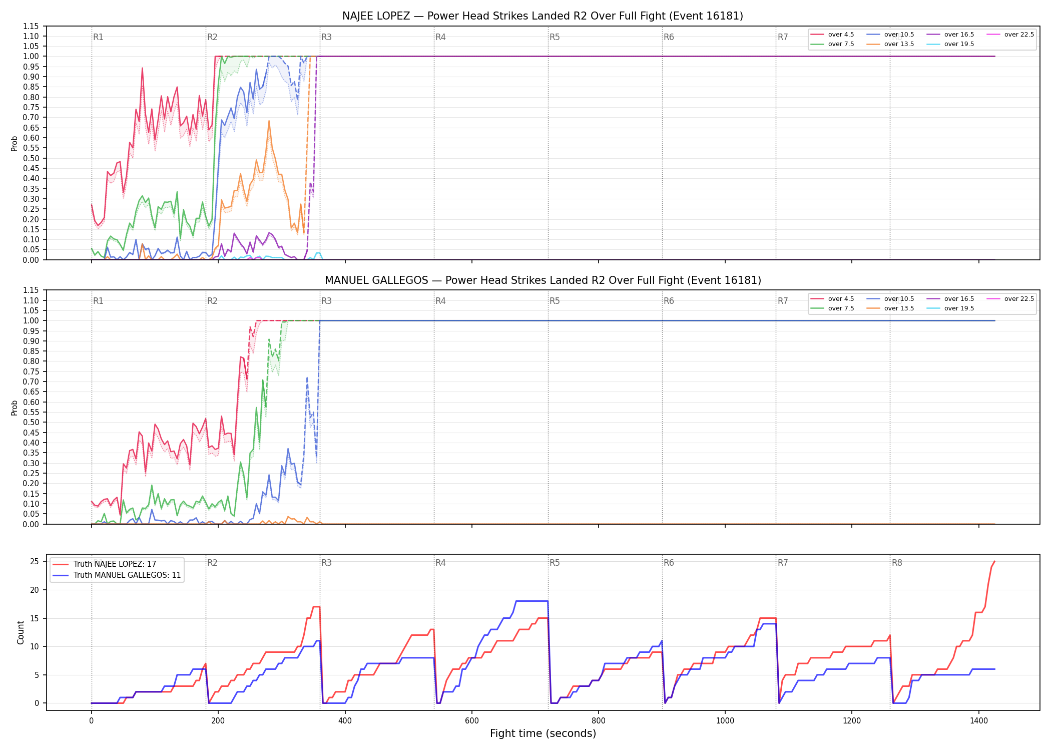Click R2 round marker in Najee Lopez chart
The image size is (1051, 751).
[212, 37]
